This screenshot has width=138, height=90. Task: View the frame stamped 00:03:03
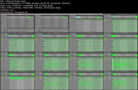click(86, 61)
